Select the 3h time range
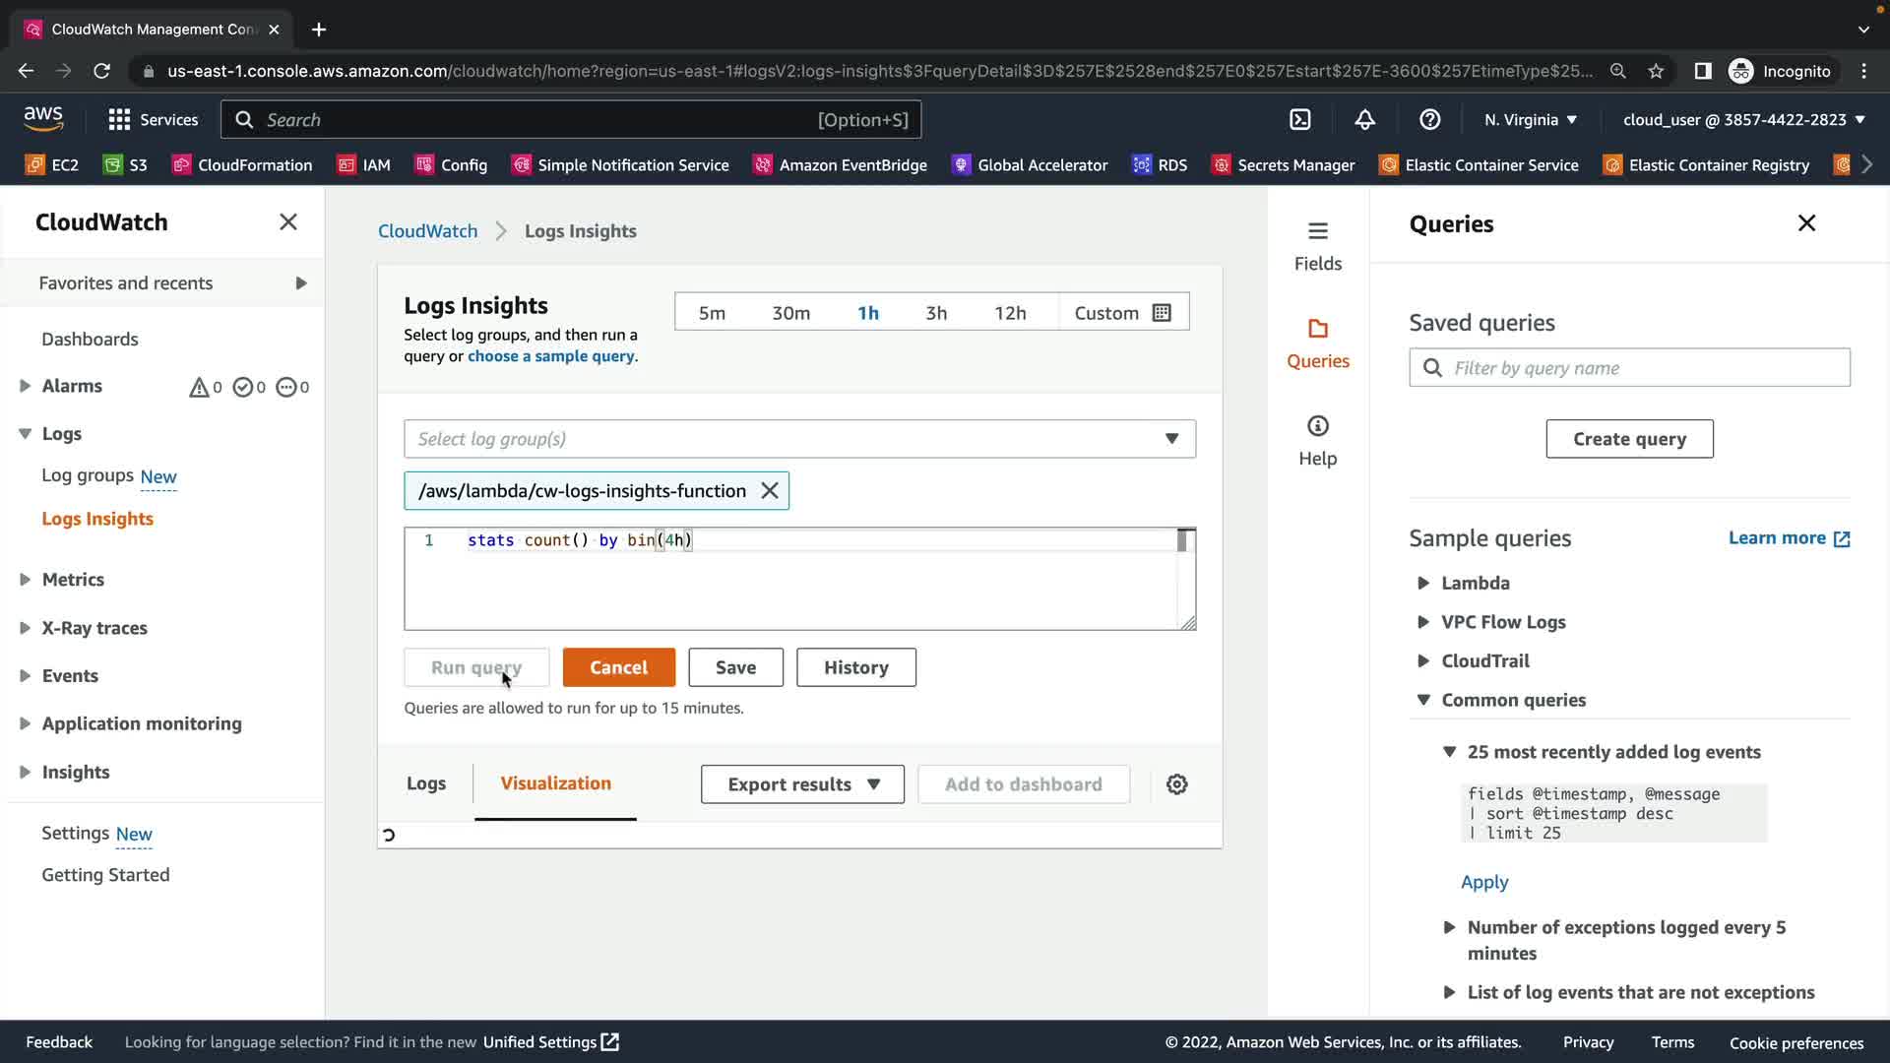This screenshot has width=1890, height=1063. (935, 312)
